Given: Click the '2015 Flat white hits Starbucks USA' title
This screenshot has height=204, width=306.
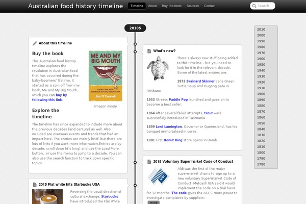Looking at the screenshot, I should [69, 185].
